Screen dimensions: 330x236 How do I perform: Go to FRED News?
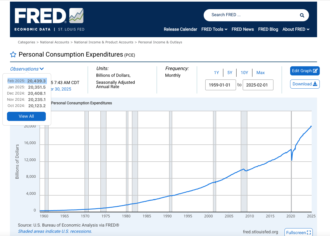[243, 29]
